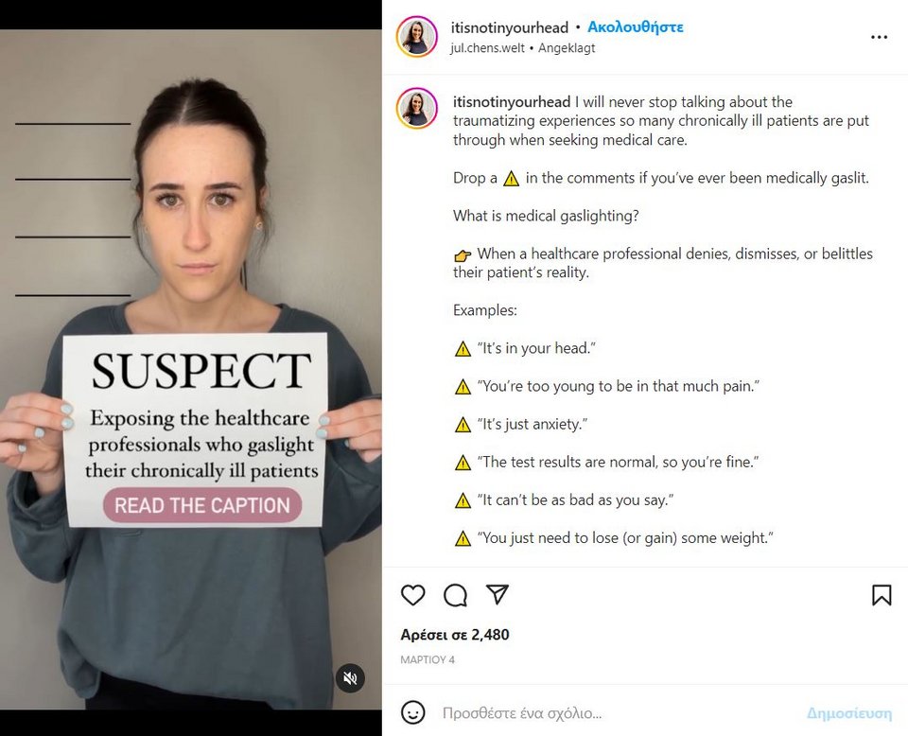Viewport: 908px width, 736px height.
Task: Click the READ THE CAPTION pink label
Action: (x=202, y=505)
